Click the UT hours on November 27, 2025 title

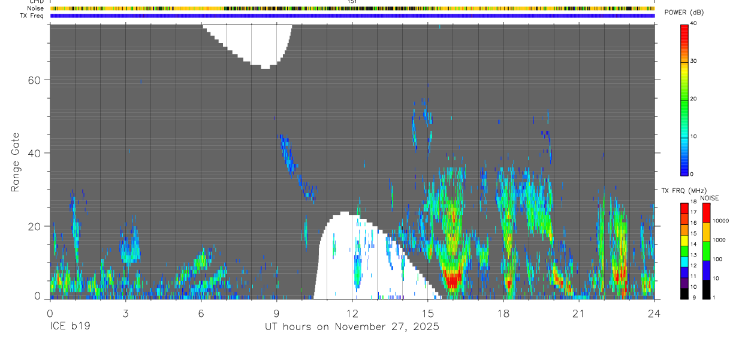click(x=352, y=327)
